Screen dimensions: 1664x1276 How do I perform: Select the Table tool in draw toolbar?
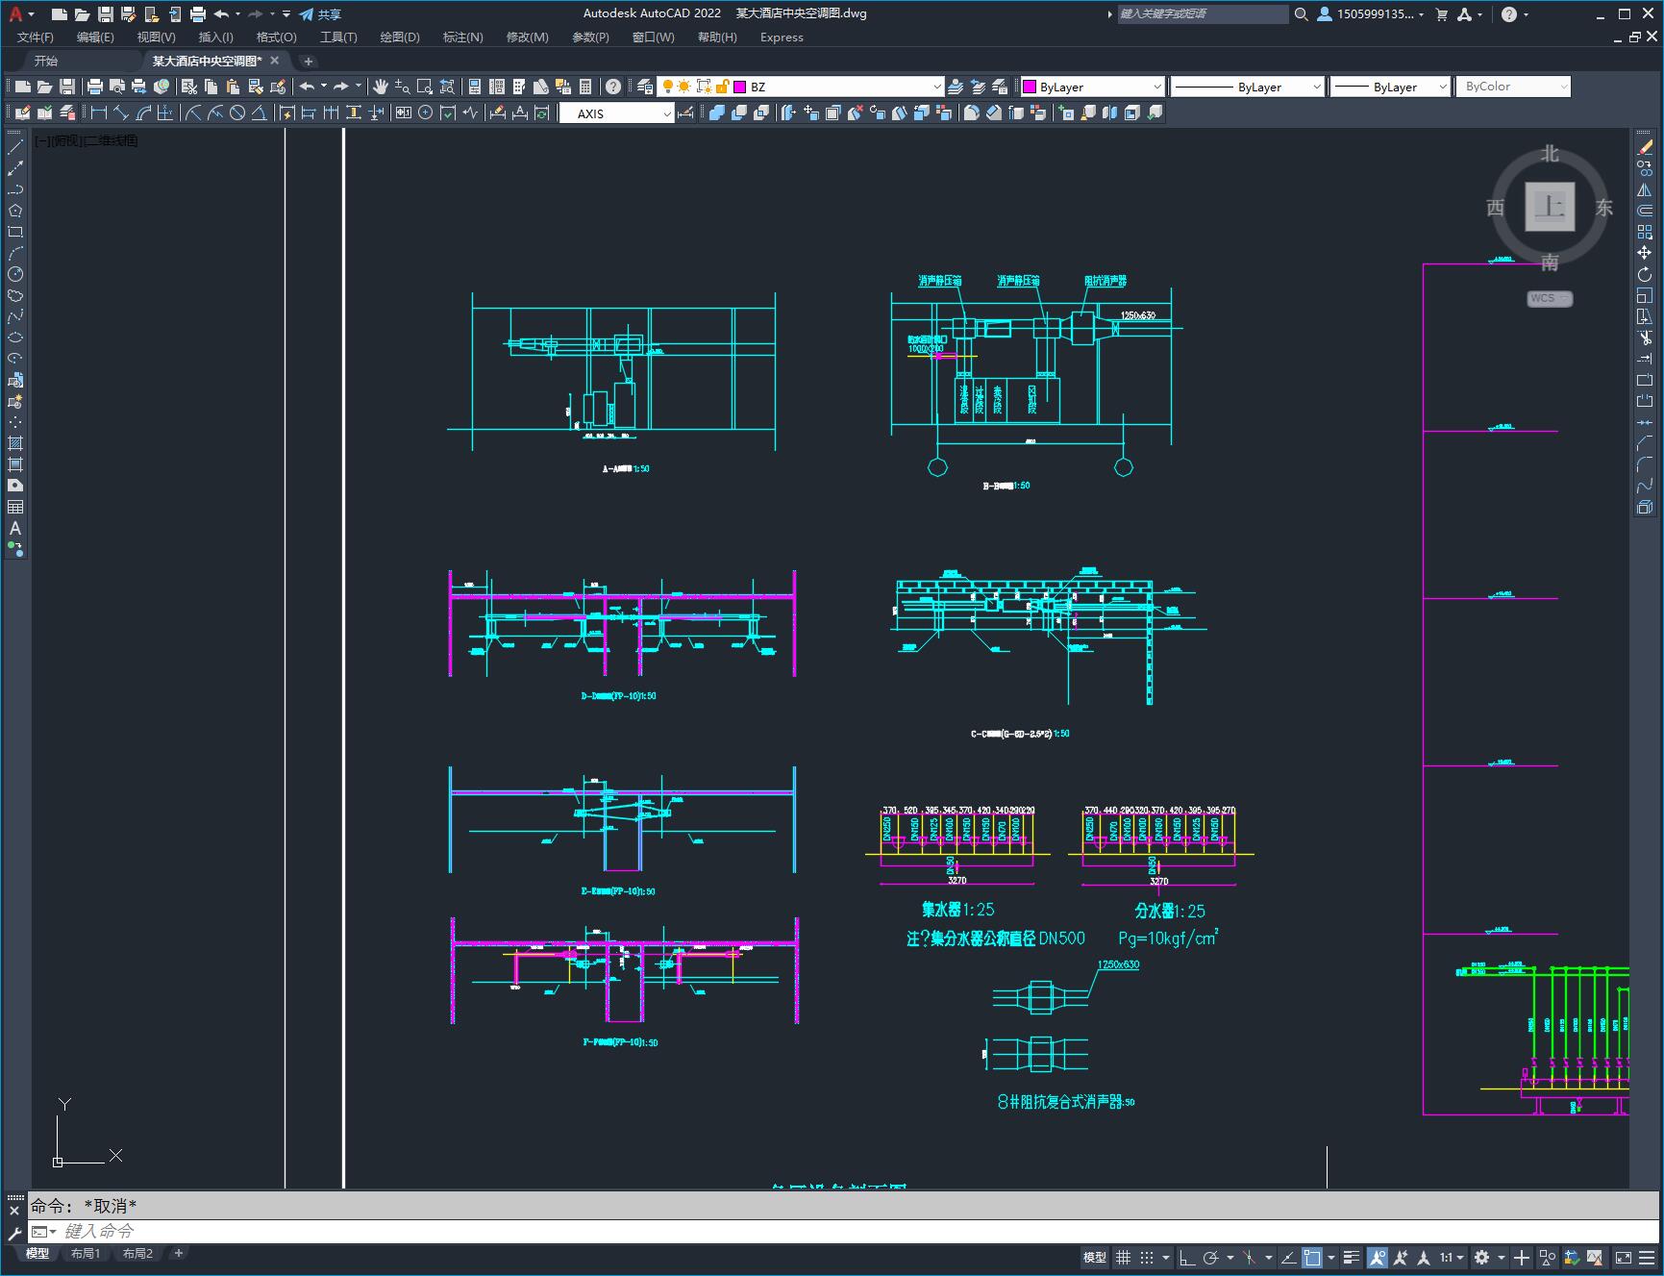pyautogui.click(x=15, y=507)
